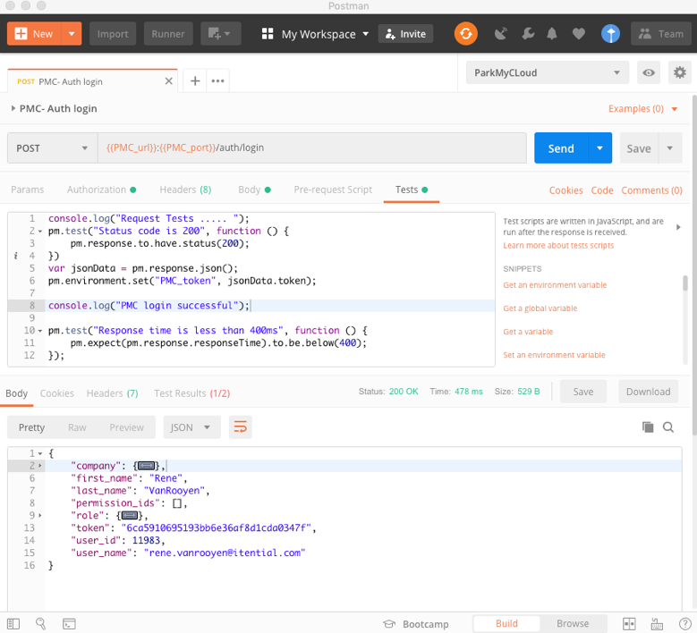Open settings wrench icon in header

(528, 34)
